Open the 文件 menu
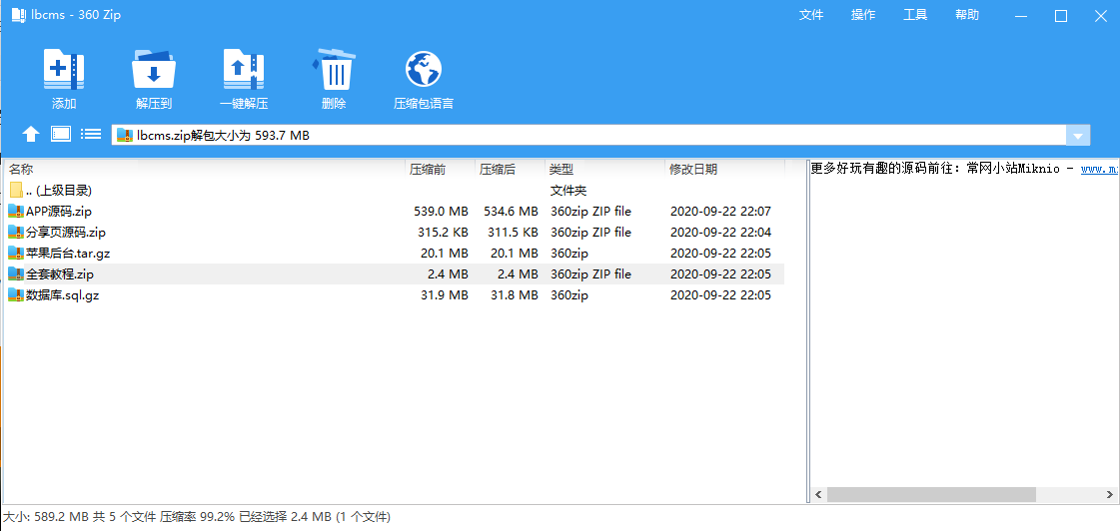The width and height of the screenshot is (1120, 531). coord(811,15)
